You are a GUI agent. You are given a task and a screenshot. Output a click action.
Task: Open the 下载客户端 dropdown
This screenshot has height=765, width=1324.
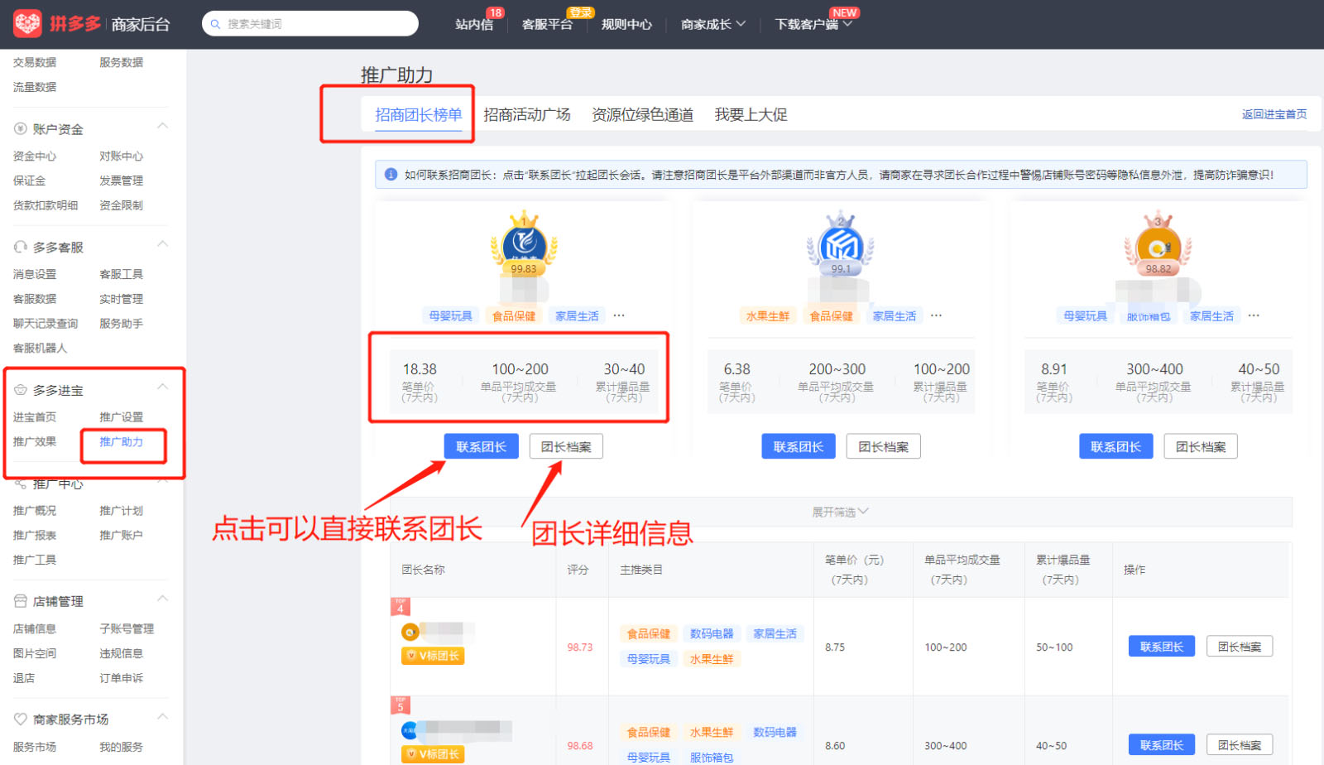[813, 25]
